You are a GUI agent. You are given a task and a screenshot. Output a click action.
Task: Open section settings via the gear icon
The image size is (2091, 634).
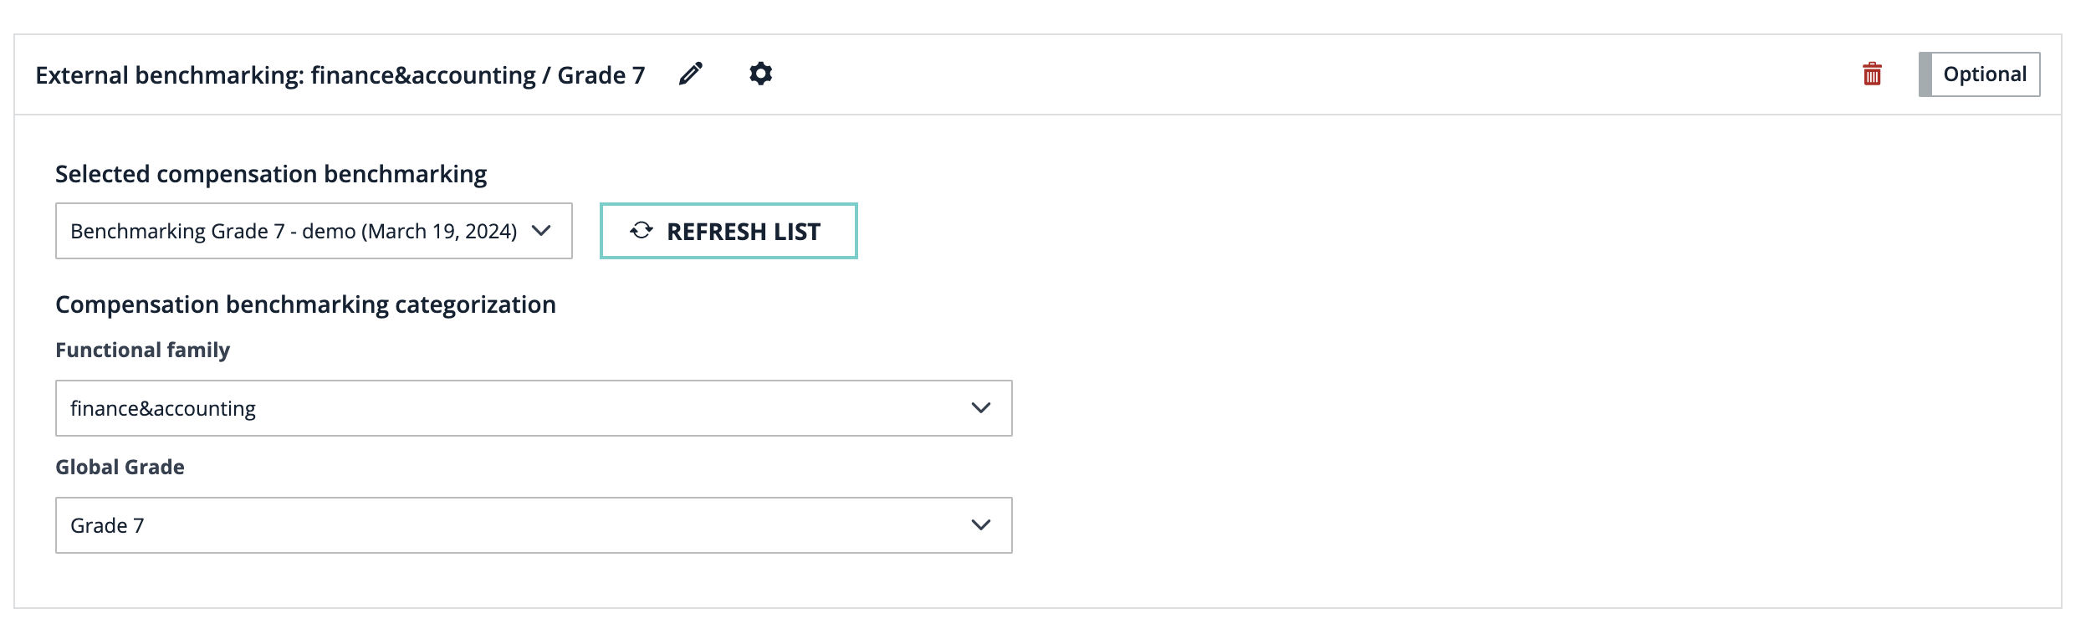(x=760, y=74)
